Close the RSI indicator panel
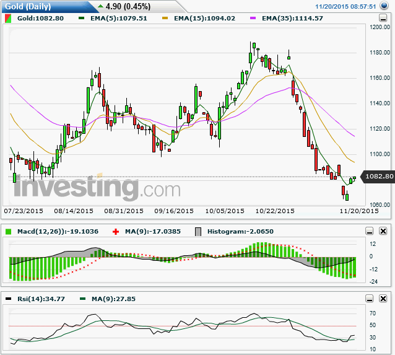The height and width of the screenshot is (355, 395). pyautogui.click(x=383, y=299)
